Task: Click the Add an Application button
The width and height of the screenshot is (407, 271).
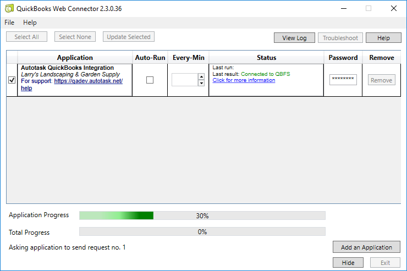Action: pos(366,247)
